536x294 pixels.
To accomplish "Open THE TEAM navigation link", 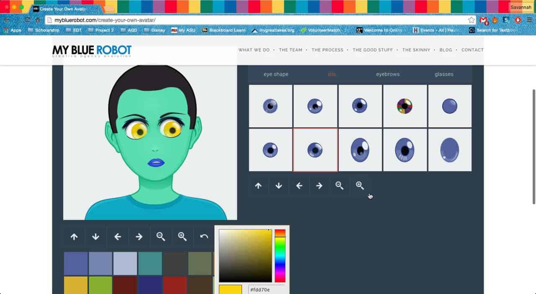I will (290, 50).
